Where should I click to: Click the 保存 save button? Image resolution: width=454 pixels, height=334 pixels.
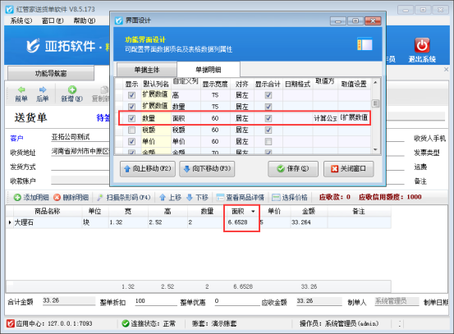293,169
